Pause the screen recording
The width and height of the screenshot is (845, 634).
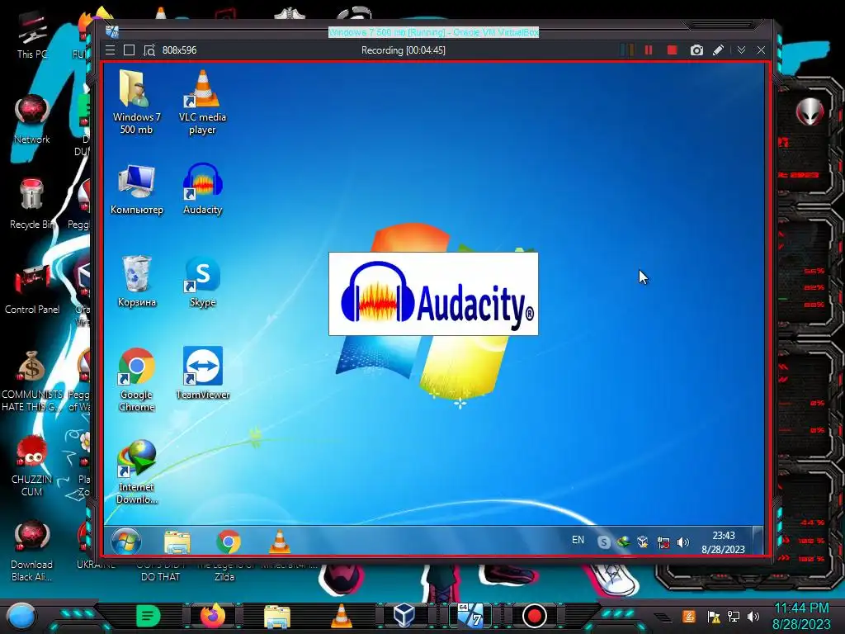point(649,50)
